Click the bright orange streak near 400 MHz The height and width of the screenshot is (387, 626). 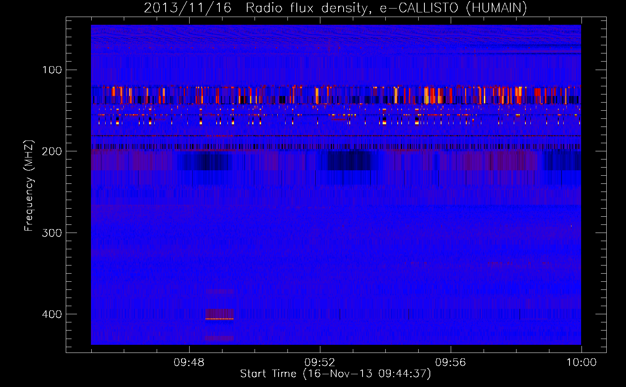[219, 319]
